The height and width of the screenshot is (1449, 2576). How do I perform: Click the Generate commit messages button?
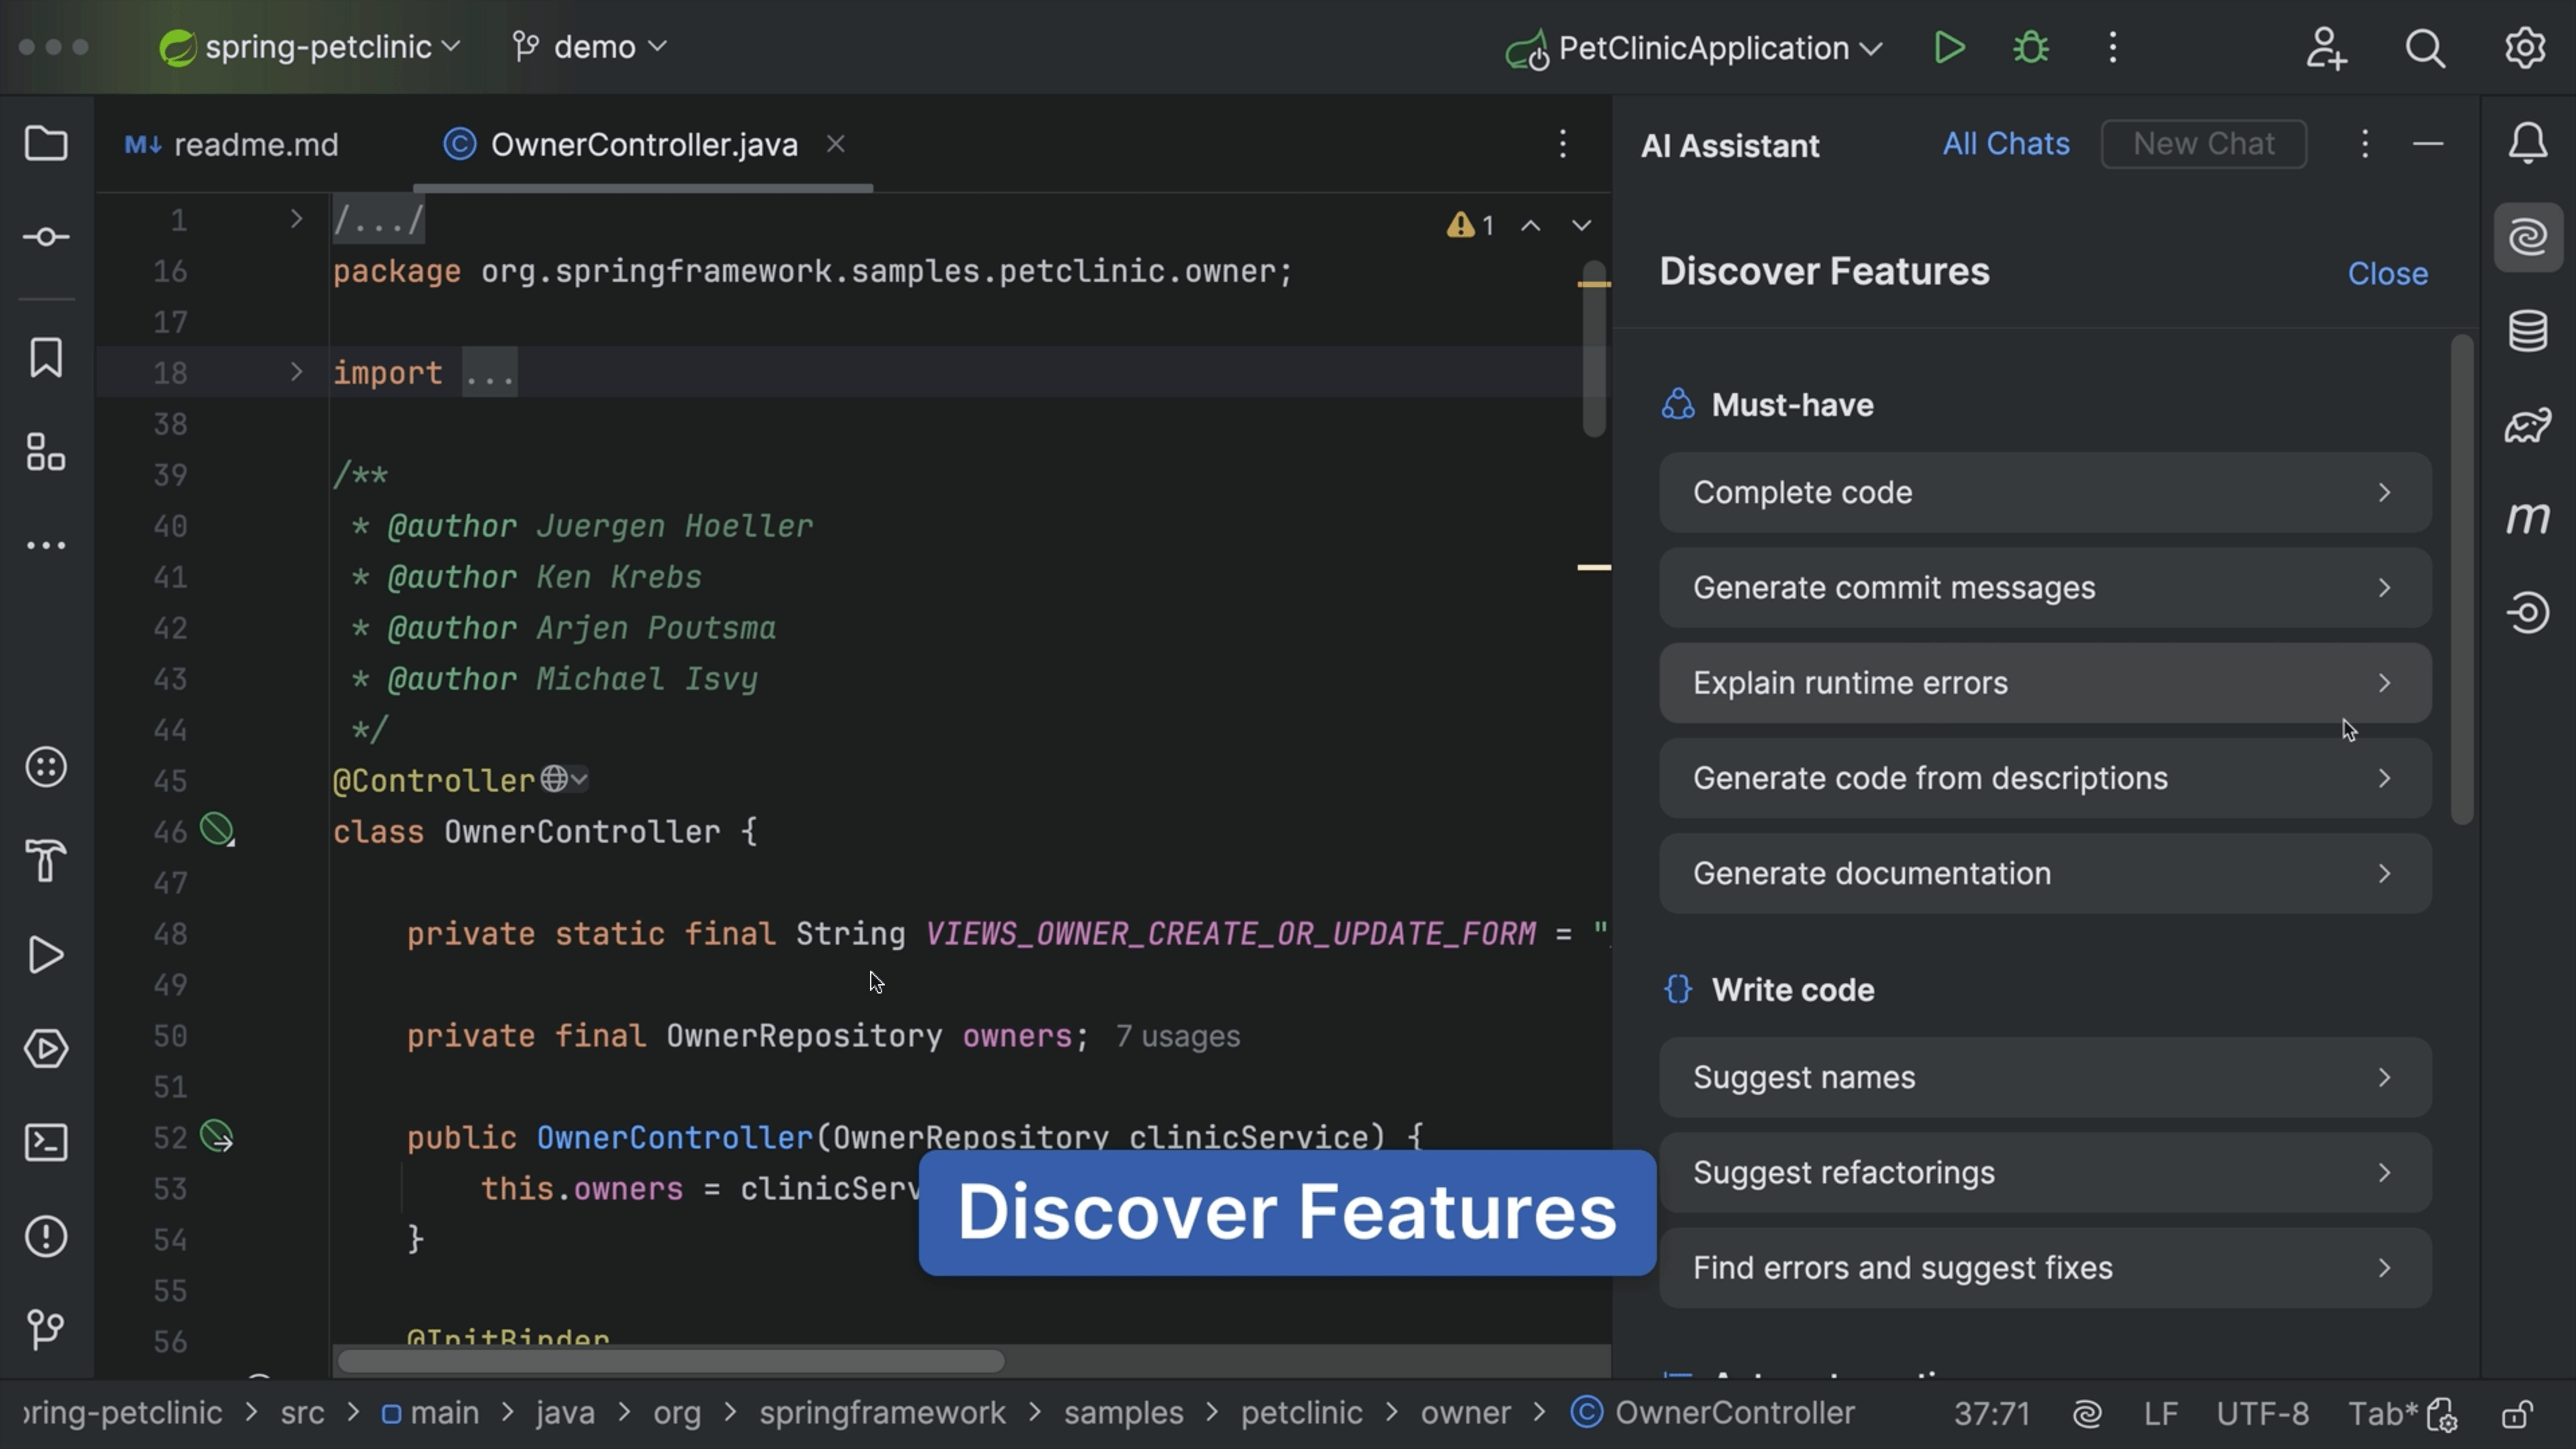click(x=2042, y=588)
